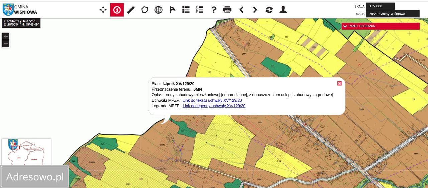Toggle the active info identify tool
This screenshot has width=428, height=188.
pos(117,10)
